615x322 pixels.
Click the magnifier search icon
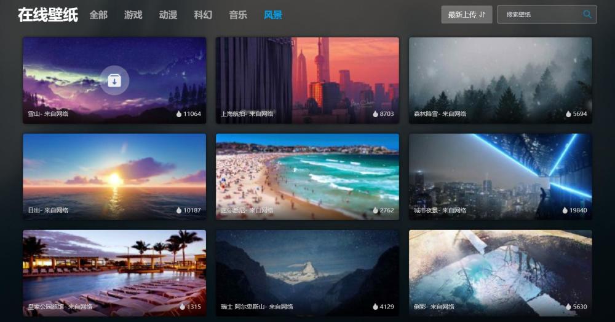(x=587, y=15)
